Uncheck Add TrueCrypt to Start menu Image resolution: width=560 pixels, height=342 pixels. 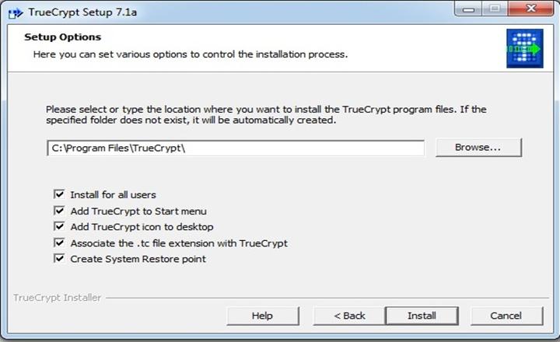point(59,211)
